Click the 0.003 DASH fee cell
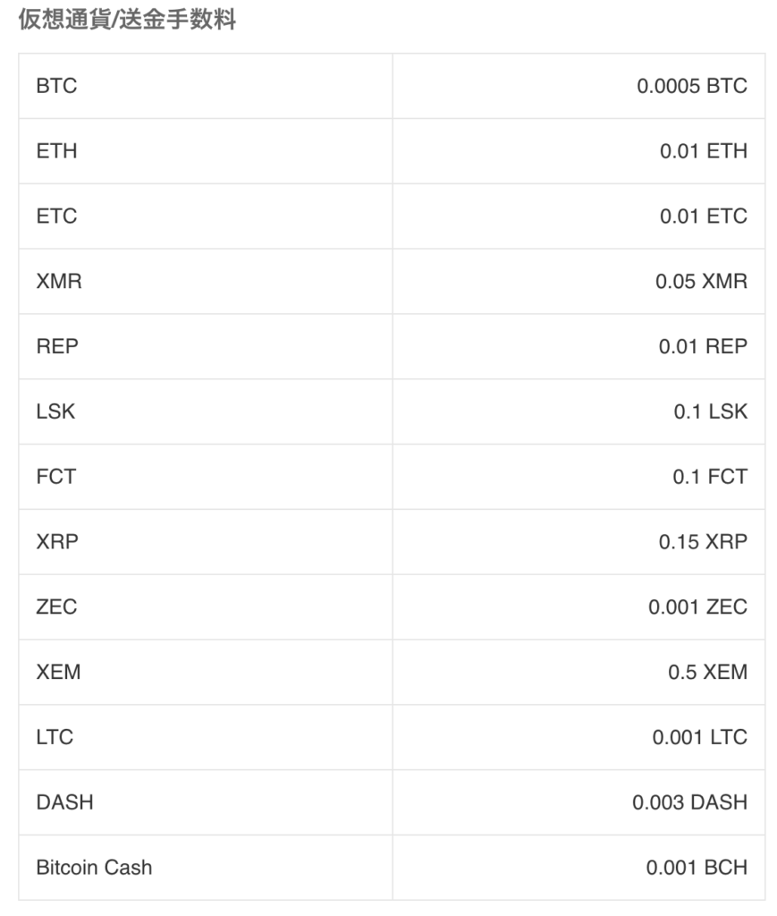 tap(689, 802)
